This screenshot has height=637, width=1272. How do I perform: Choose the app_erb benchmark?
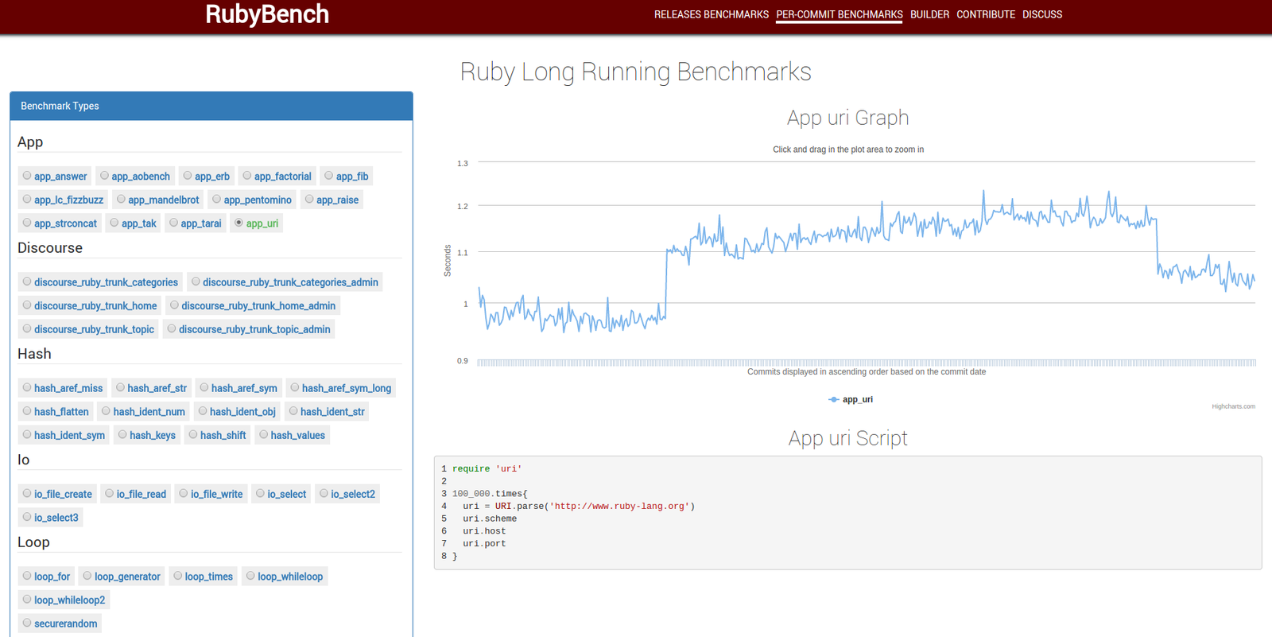(207, 177)
